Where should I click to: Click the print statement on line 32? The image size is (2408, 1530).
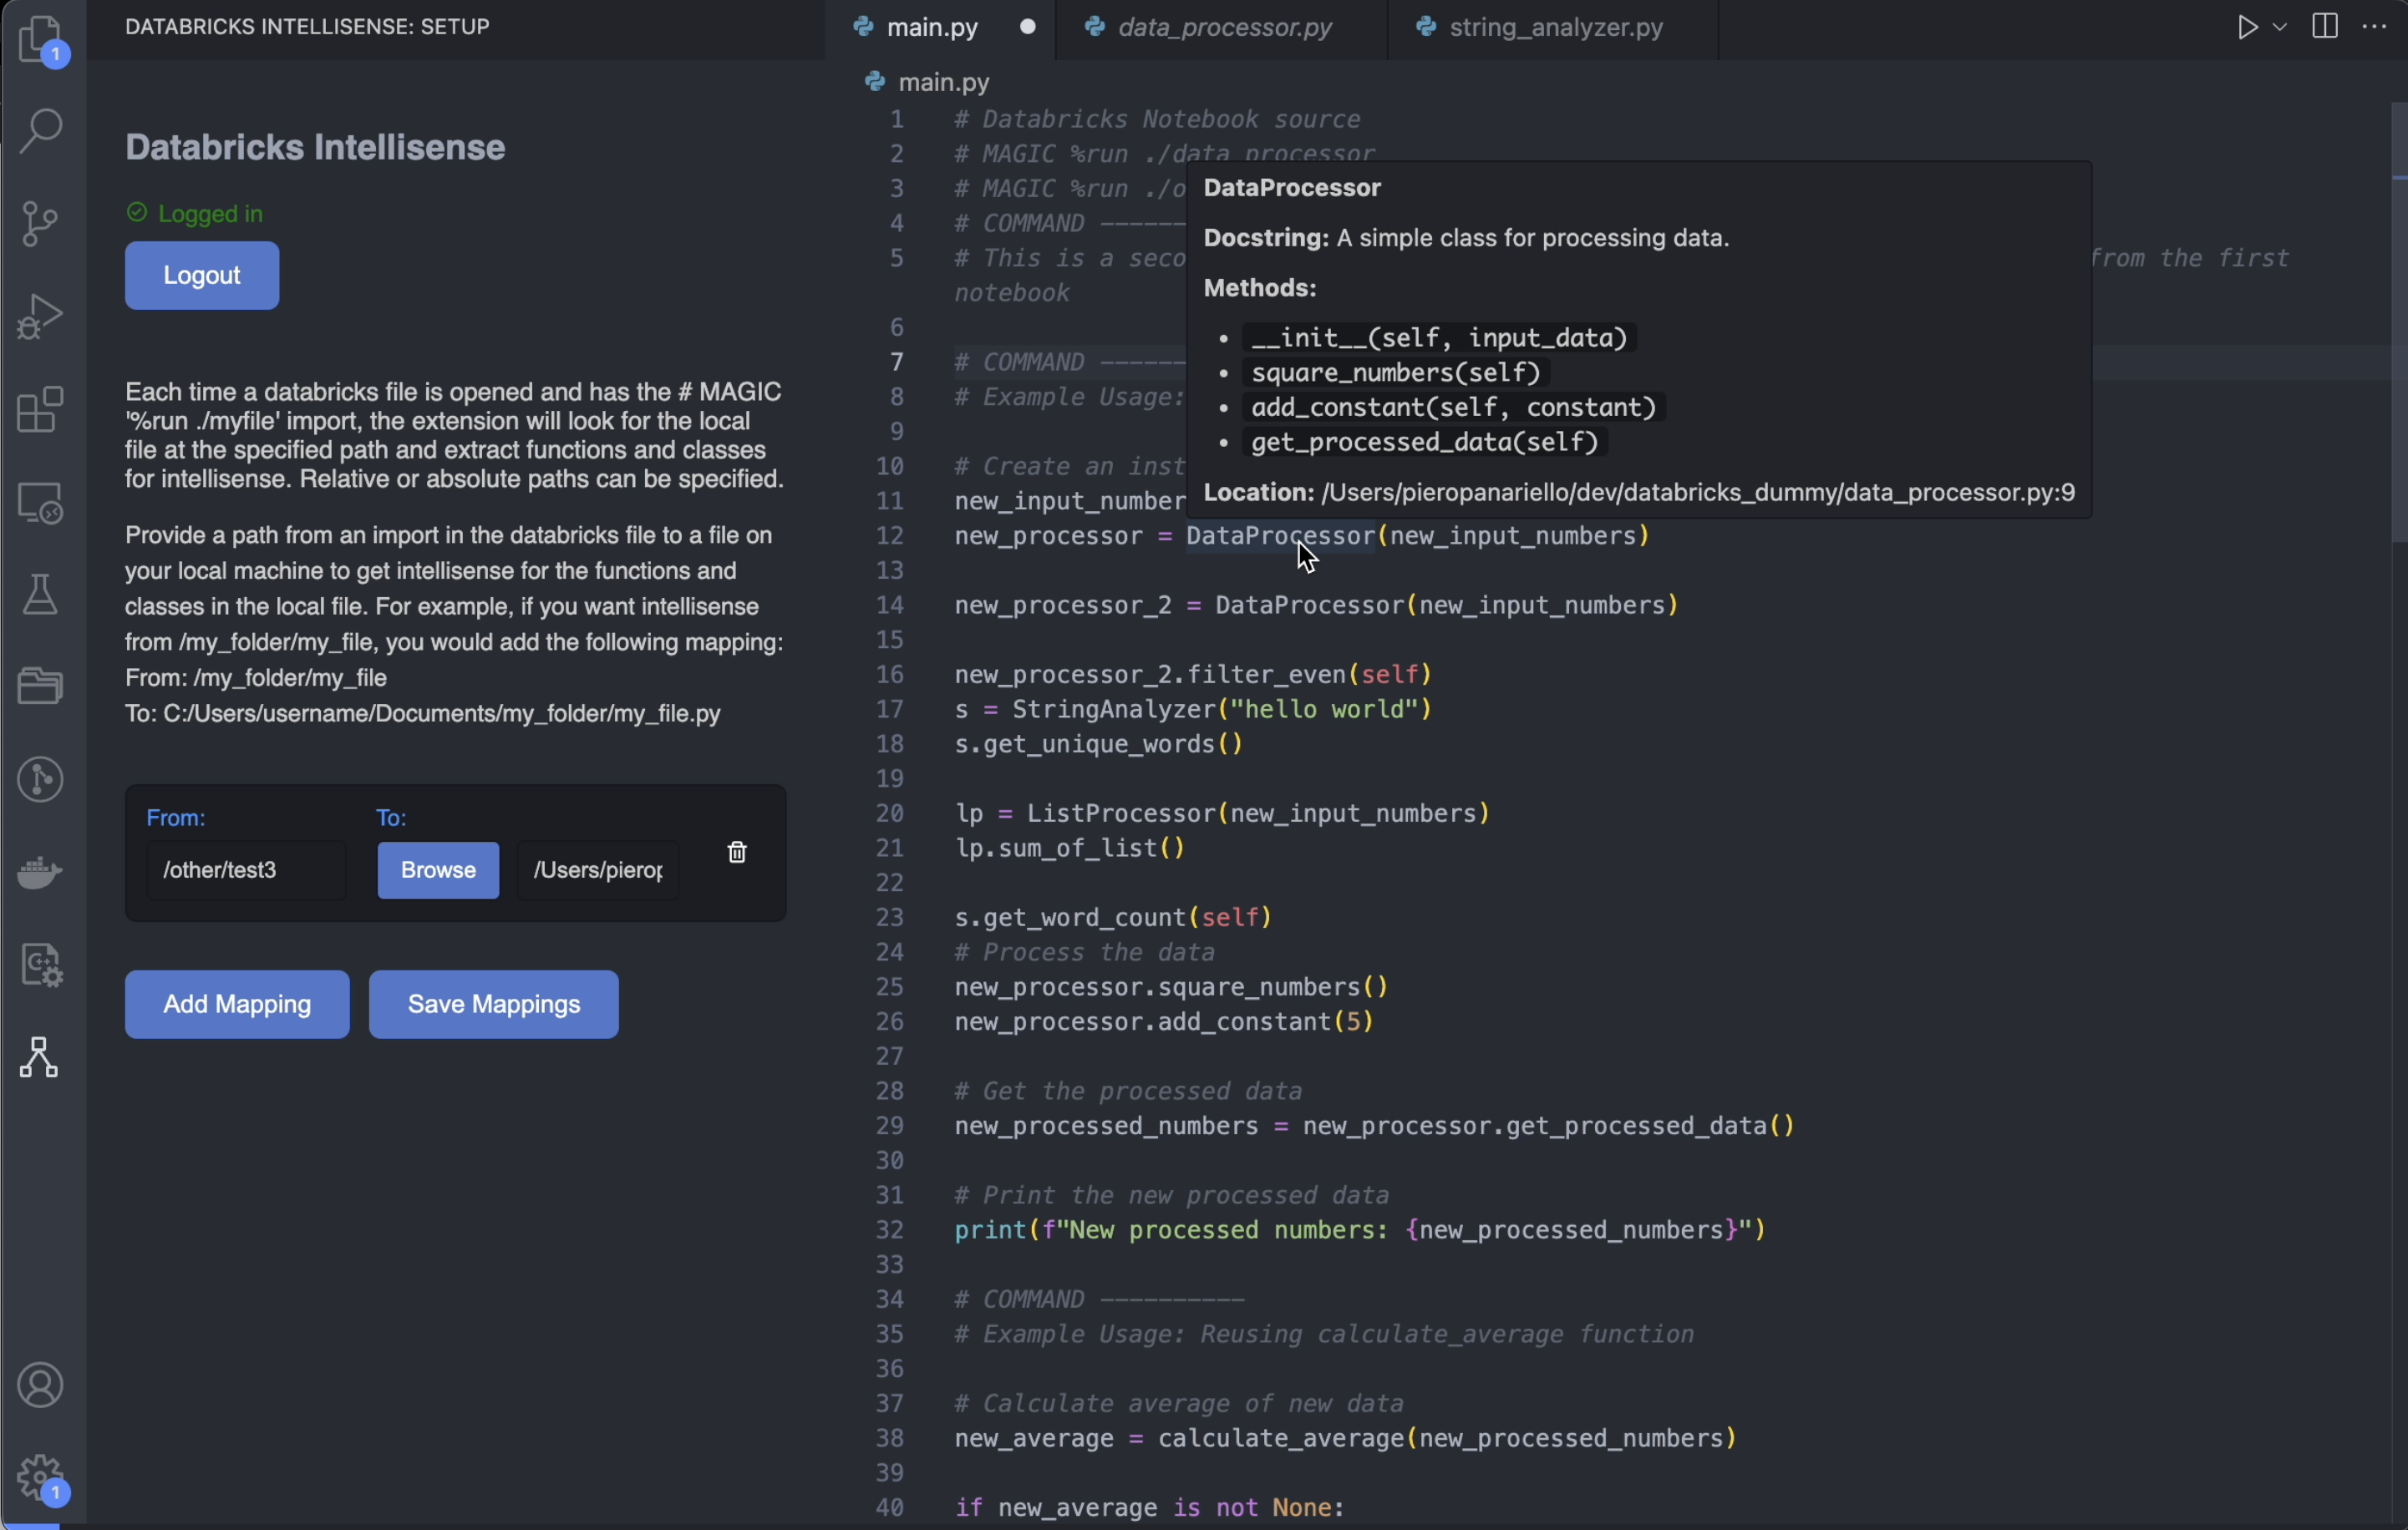click(x=1360, y=1230)
